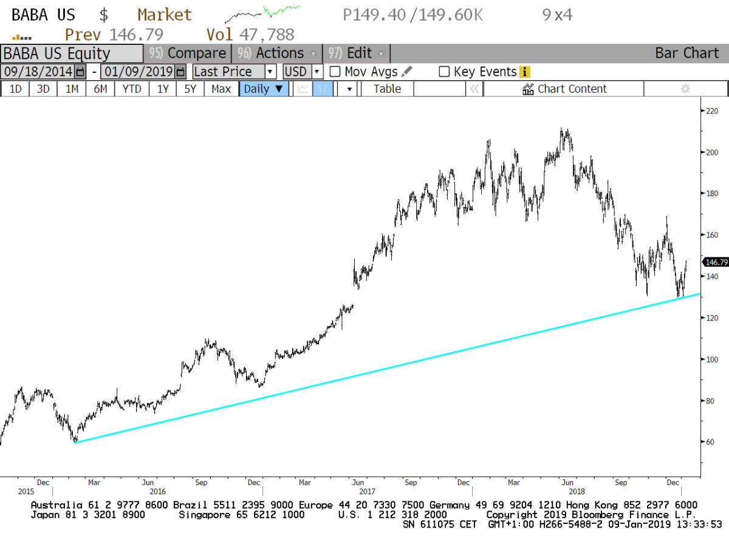Click the Bar Chart title label
The height and width of the screenshot is (542, 729).
pyautogui.click(x=686, y=53)
